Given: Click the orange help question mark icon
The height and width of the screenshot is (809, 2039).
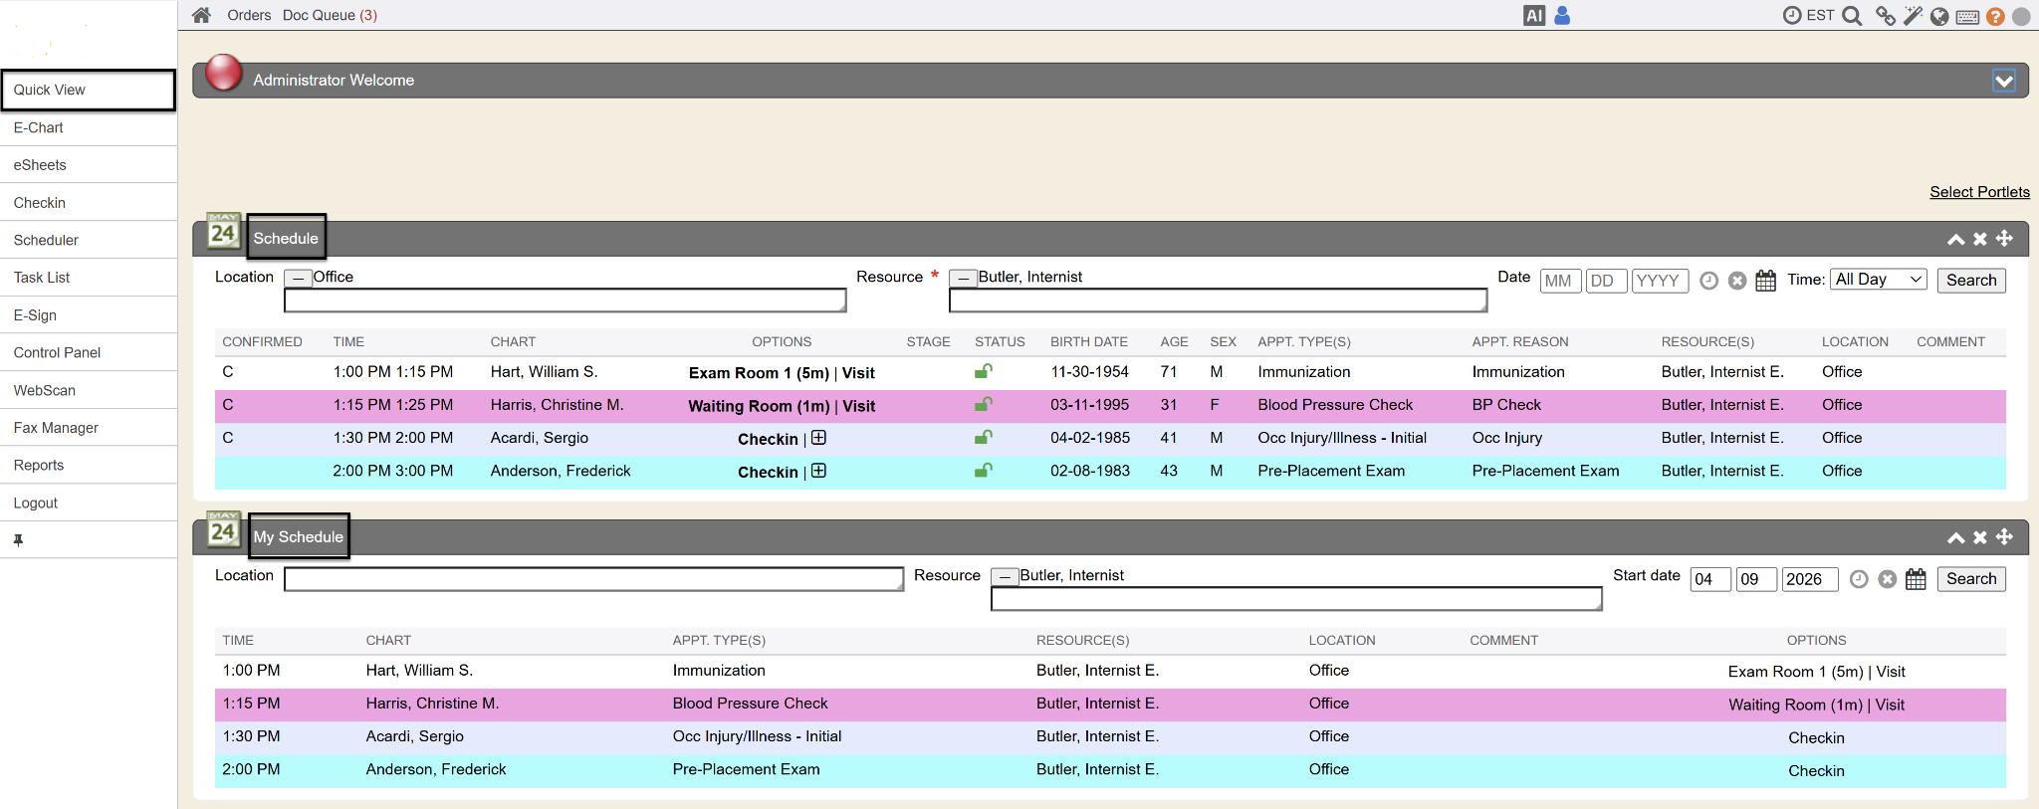Looking at the screenshot, I should tap(1995, 17).
